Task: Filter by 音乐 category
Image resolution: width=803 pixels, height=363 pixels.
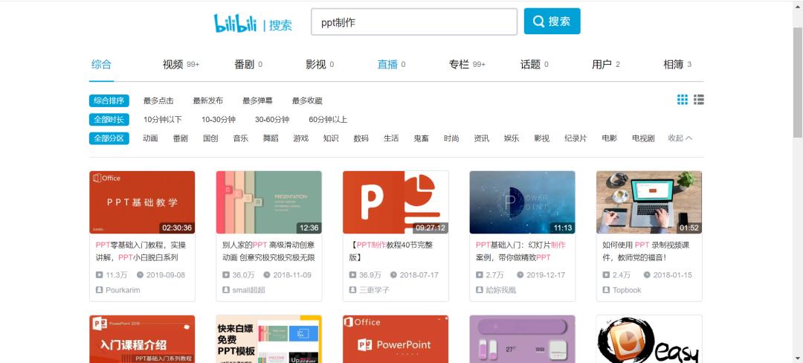Action: pyautogui.click(x=241, y=138)
